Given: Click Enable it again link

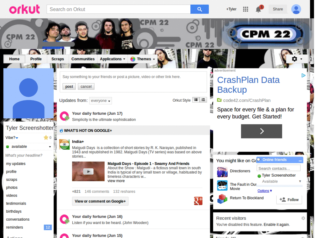Looking at the screenshot, I should tap(276, 225).
